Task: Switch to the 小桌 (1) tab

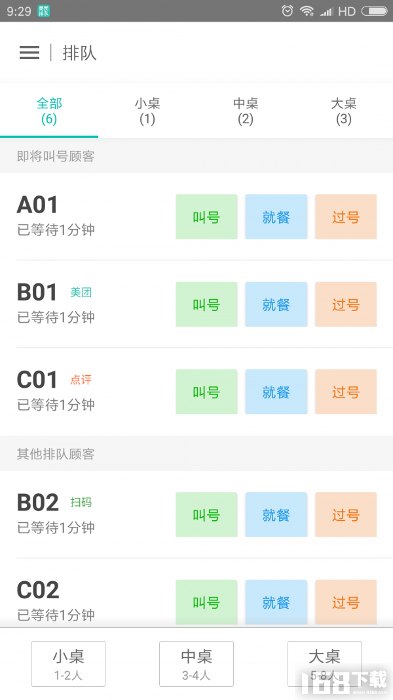Action: coord(147,111)
